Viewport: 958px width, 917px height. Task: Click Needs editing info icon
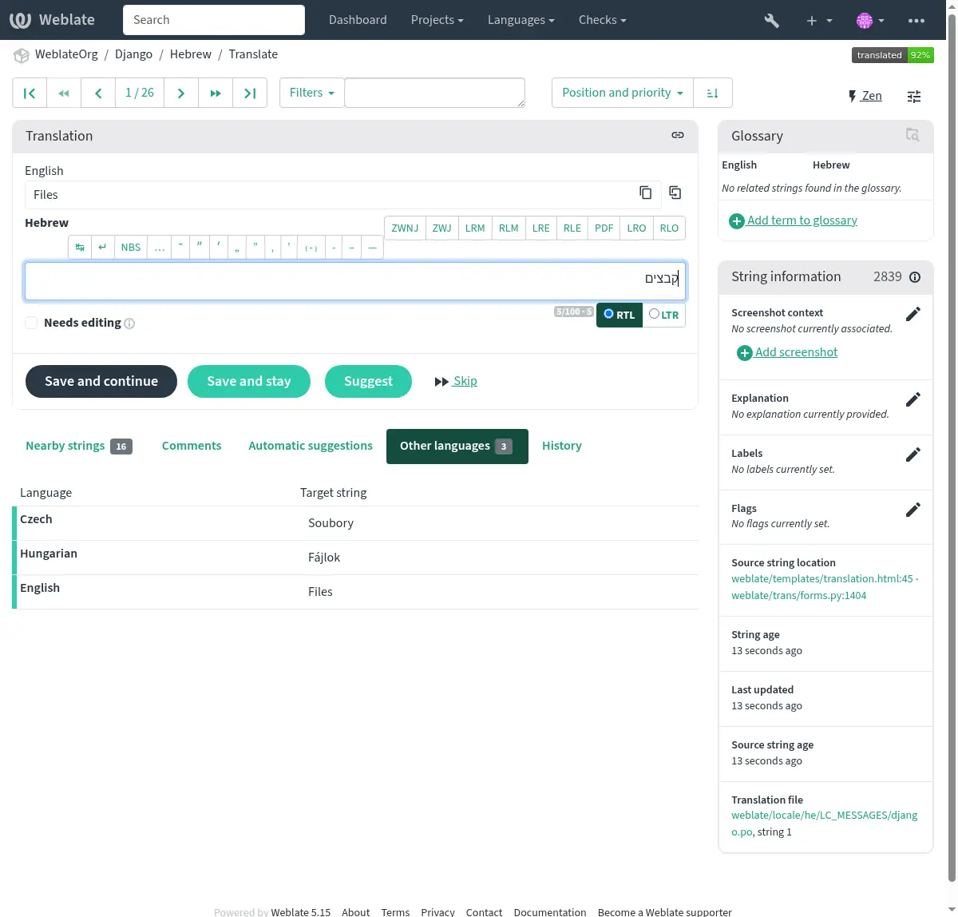(129, 324)
